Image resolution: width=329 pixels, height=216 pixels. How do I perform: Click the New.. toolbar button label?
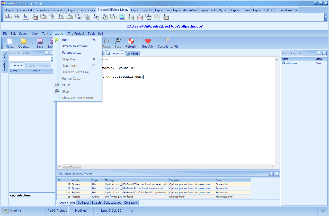(x=10, y=47)
